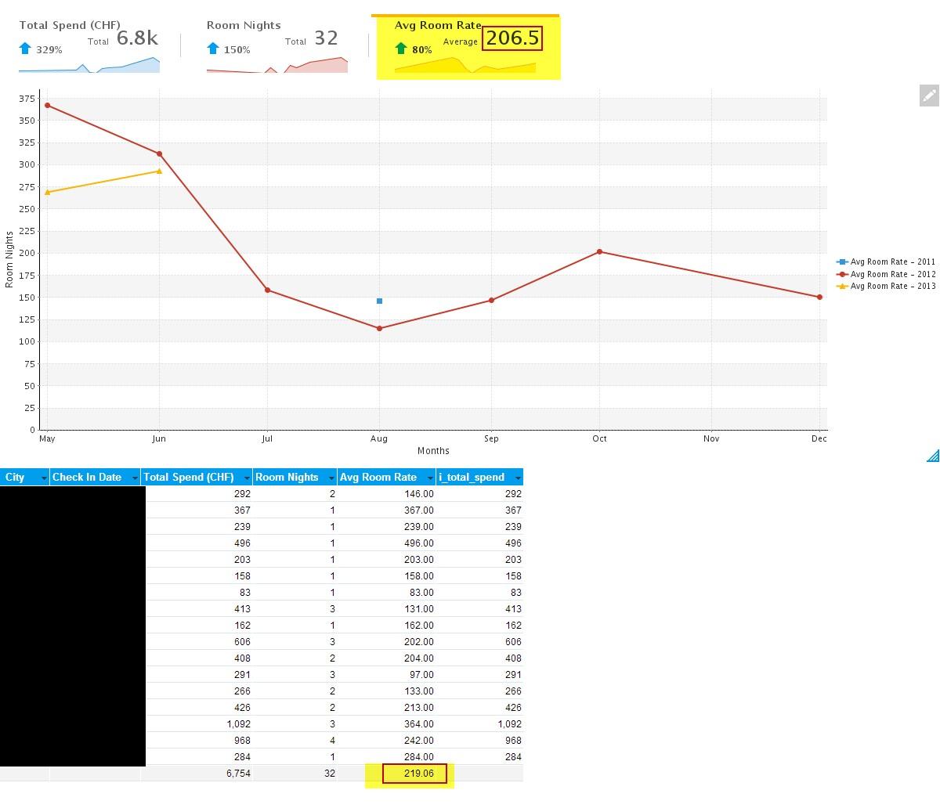The image size is (940, 808).
Task: Click the 2012 Sep data point
Action: click(x=491, y=300)
